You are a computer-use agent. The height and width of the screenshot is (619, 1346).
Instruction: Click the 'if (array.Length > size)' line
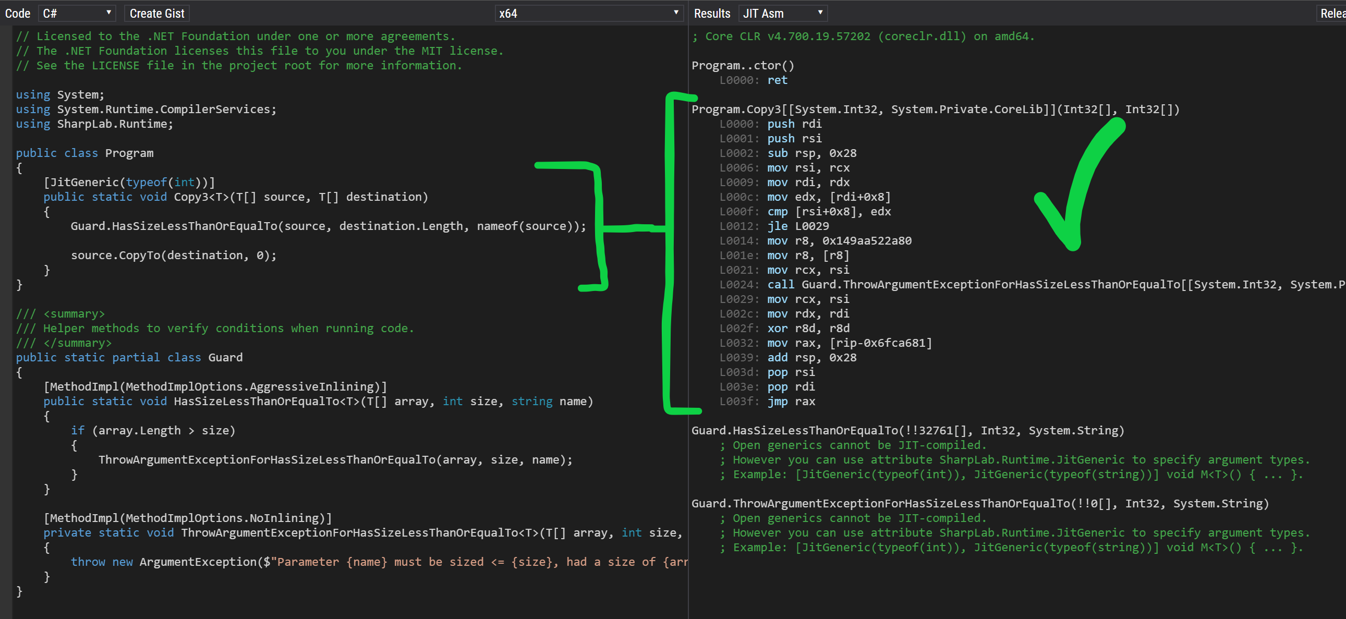[x=153, y=430]
